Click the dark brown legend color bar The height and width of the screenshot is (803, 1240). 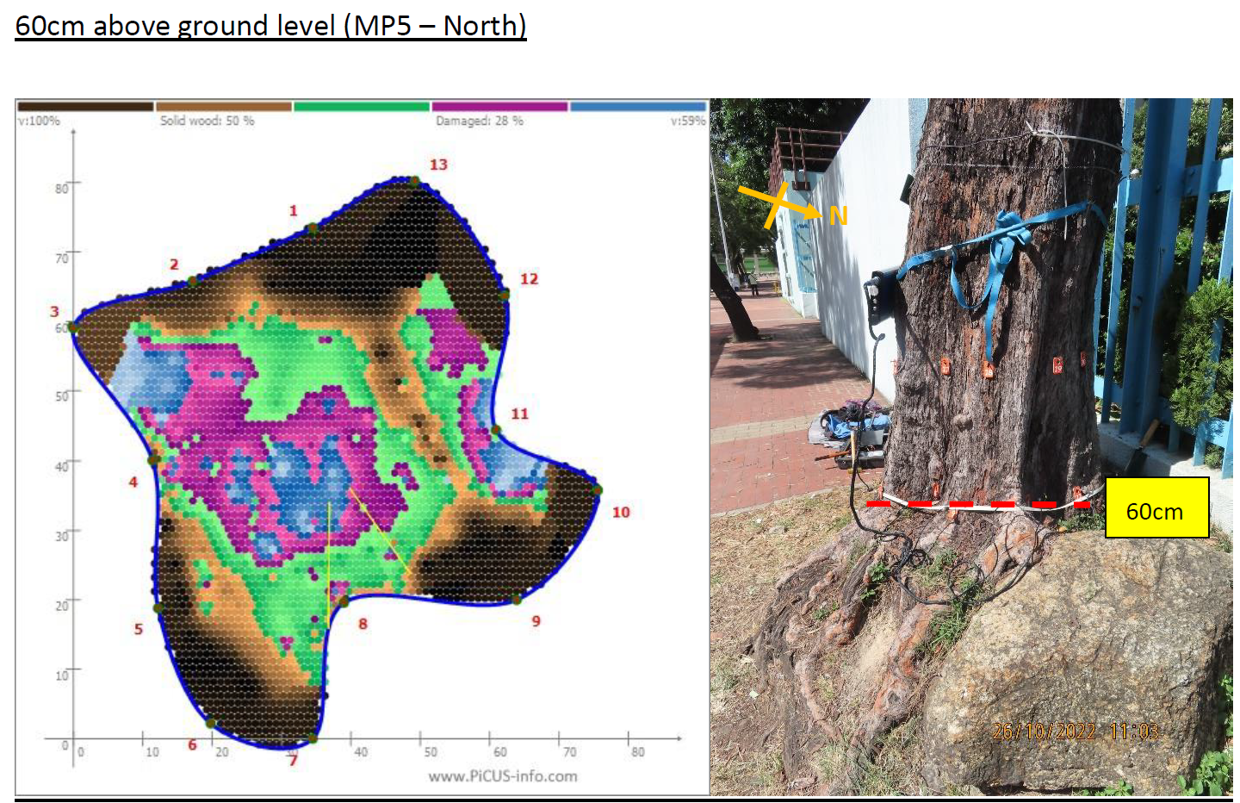click(85, 107)
